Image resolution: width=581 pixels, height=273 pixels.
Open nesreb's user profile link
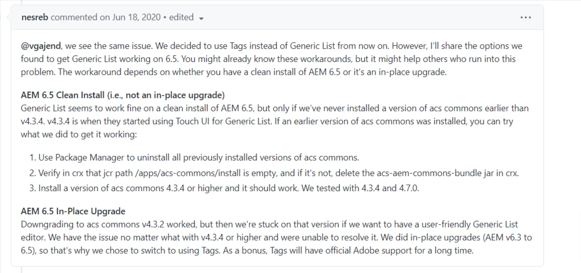pos(35,17)
